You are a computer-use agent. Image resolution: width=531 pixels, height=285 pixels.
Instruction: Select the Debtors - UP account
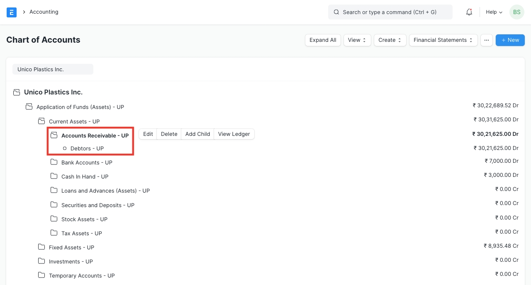click(87, 148)
